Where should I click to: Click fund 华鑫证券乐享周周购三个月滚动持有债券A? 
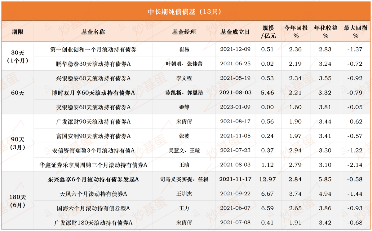click(x=93, y=165)
